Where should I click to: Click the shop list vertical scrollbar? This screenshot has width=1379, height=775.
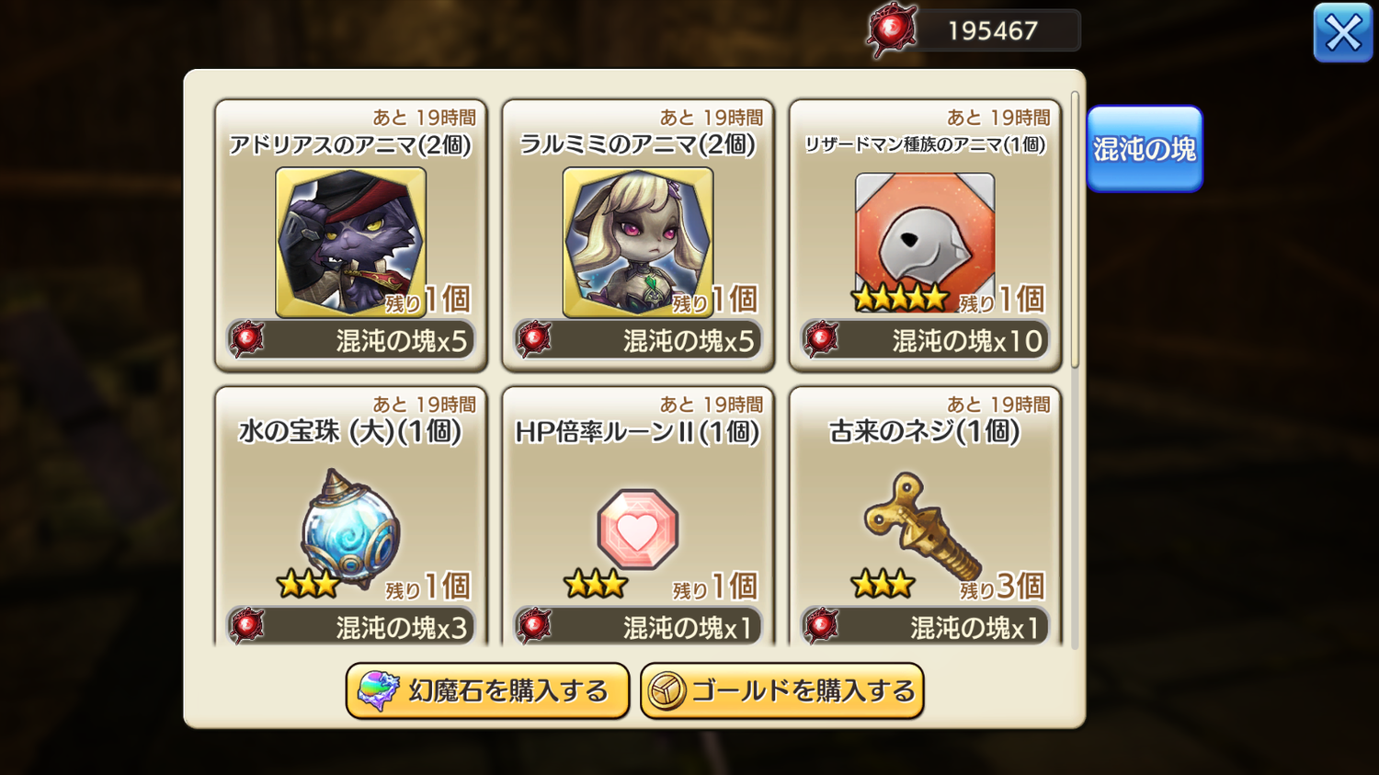coord(1075,230)
